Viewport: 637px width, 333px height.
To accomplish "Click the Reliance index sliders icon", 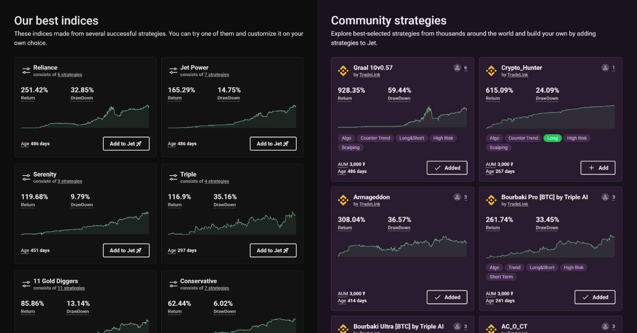I will pyautogui.click(x=26, y=71).
